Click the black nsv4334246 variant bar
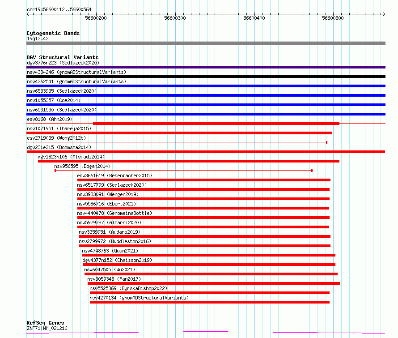This screenshot has height=338, width=398. coord(206,77)
